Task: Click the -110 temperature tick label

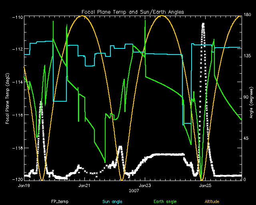Action: click(17, 18)
